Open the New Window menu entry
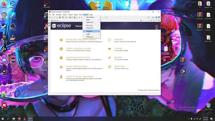Image resolution: width=215 pixels, height=121 pixels. pyautogui.click(x=91, y=17)
